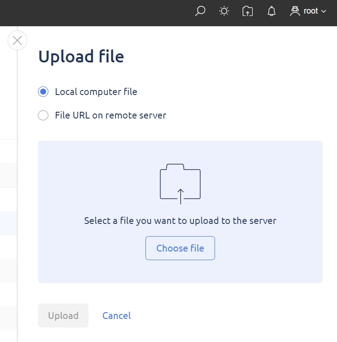Toggle the light theme sun icon
This screenshot has height=342, width=337.
click(224, 11)
